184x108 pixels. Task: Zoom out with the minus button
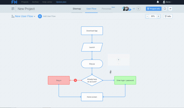[x=147, y=16]
